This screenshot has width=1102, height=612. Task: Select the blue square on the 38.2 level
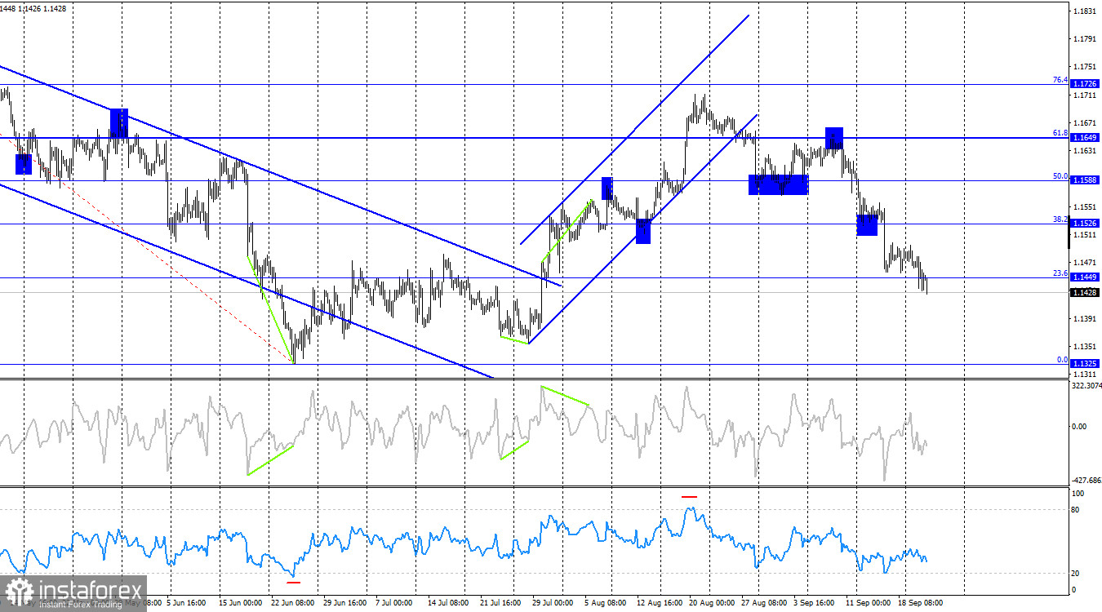[867, 225]
